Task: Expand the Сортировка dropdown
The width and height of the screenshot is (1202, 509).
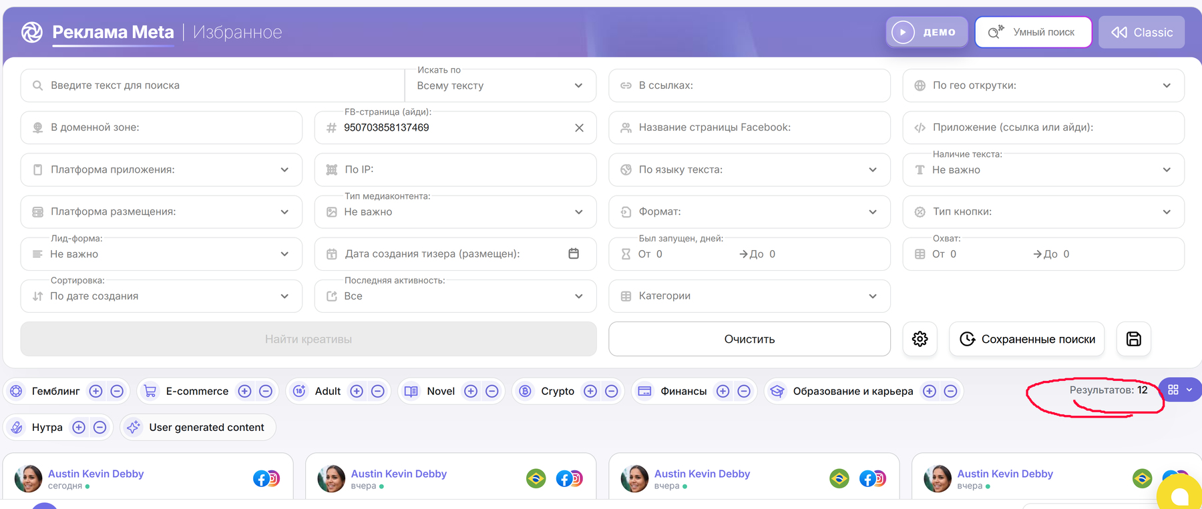Action: click(x=162, y=296)
